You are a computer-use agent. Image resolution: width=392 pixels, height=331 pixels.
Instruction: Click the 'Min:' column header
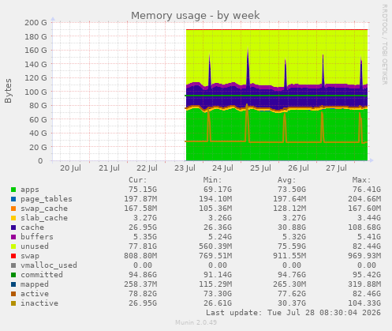(x=213, y=180)
